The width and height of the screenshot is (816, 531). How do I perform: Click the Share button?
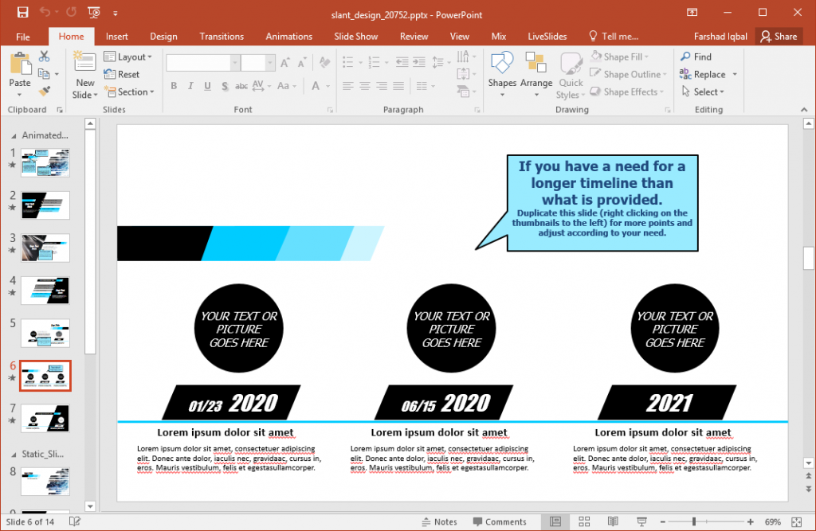(x=778, y=37)
